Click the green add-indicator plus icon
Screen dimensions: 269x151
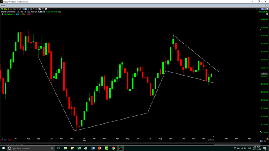pyautogui.click(x=2, y=9)
